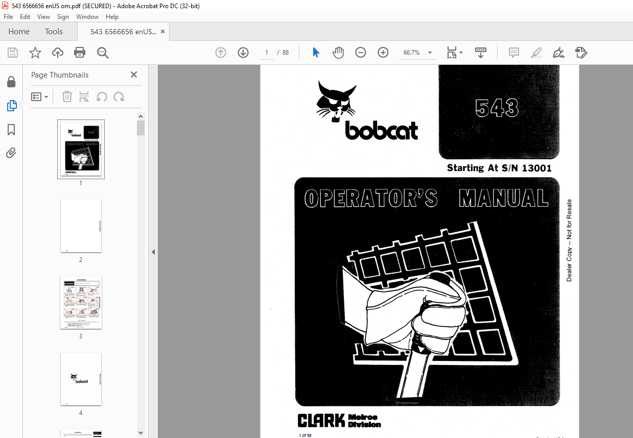633x438 pixels.
Task: Click the Fill & Sign pen icon
Action: coord(558,53)
